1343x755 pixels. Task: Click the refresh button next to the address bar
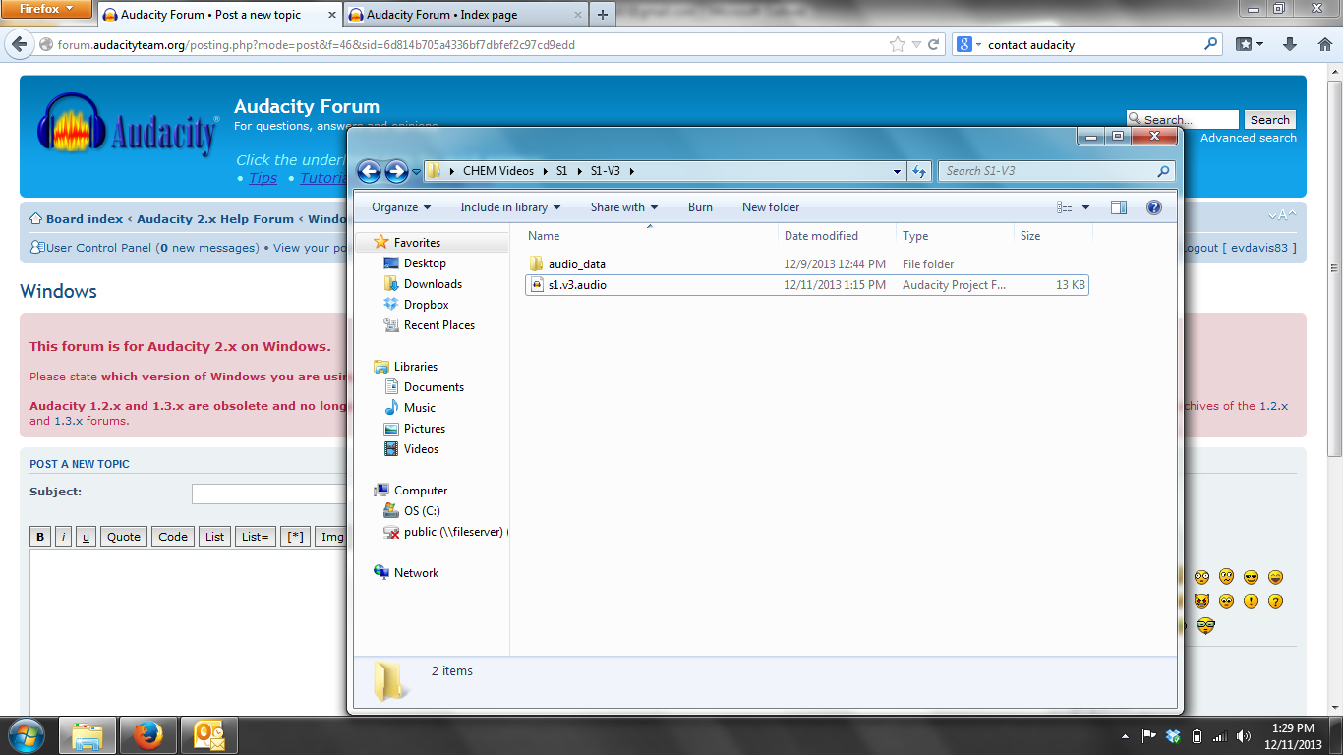point(919,171)
